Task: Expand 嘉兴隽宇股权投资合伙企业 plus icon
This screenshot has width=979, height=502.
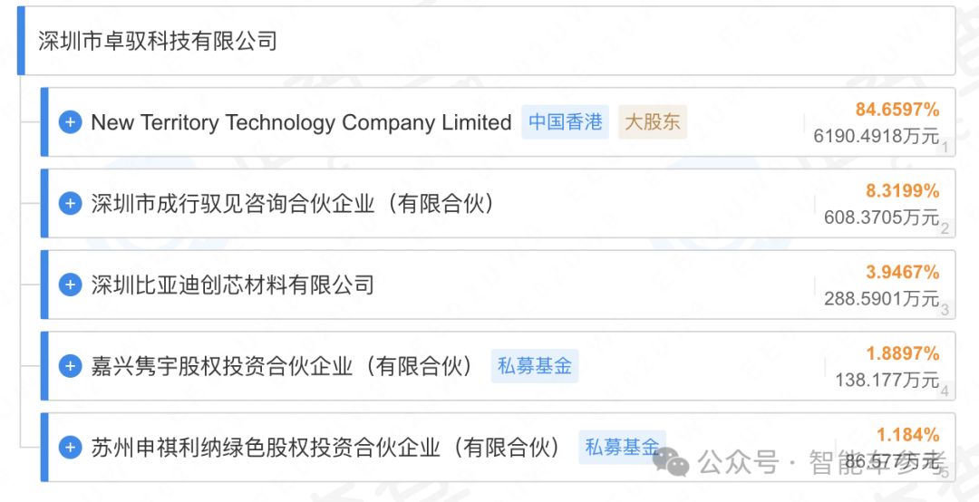Action: [70, 366]
